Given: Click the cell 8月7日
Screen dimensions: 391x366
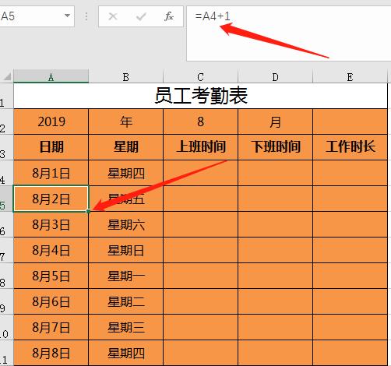Looking at the screenshot, I should coord(51,327).
